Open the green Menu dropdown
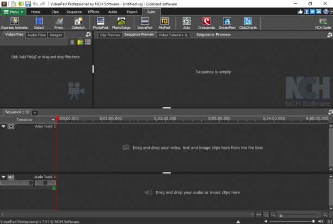Image resolution: width=333 pixels, height=224 pixels. coord(13,12)
